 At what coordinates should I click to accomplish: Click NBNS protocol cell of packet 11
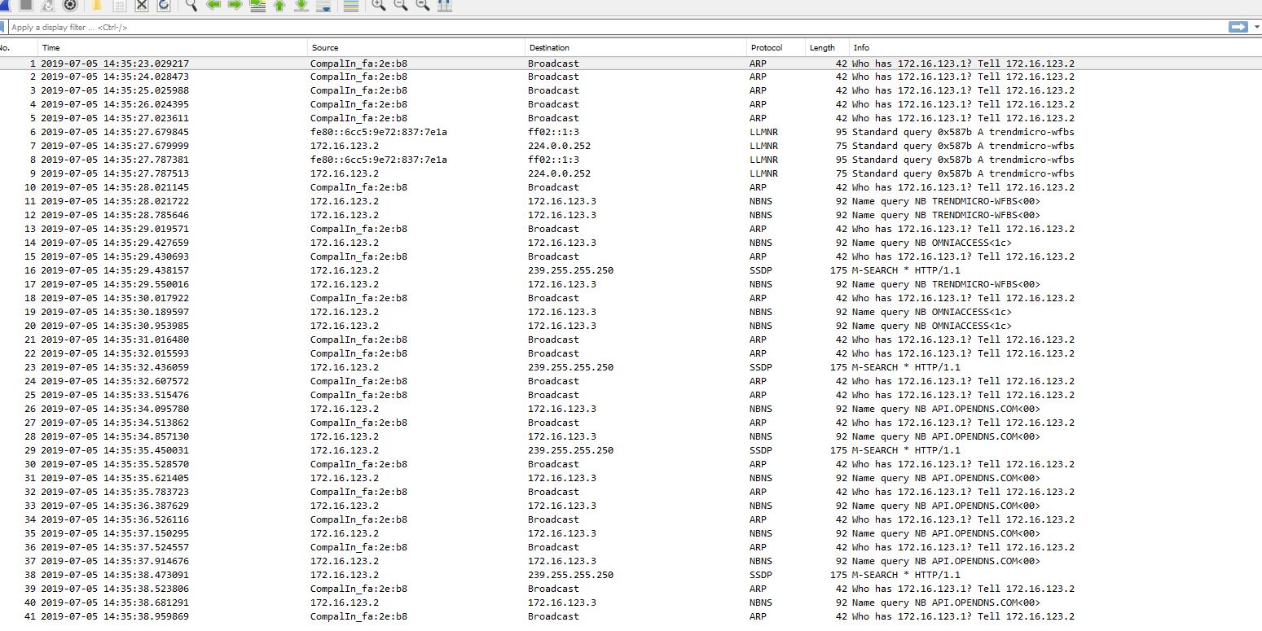click(761, 201)
